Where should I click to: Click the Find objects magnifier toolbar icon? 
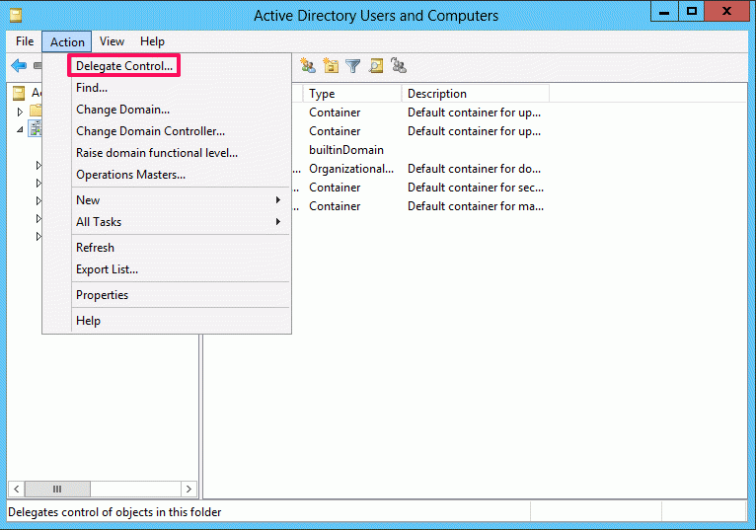click(376, 65)
